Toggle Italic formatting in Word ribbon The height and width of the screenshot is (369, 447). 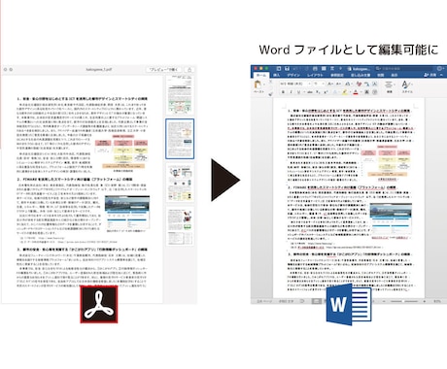tap(291, 92)
